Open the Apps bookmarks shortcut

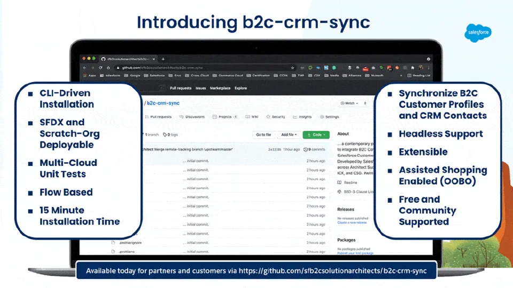pyautogui.click(x=90, y=75)
